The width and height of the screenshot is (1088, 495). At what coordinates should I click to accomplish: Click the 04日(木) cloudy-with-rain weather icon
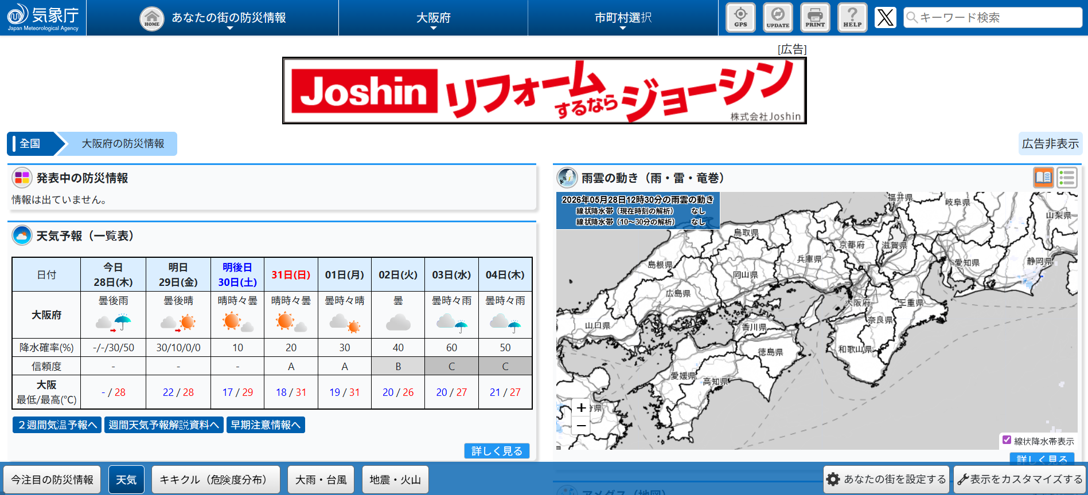tap(505, 323)
